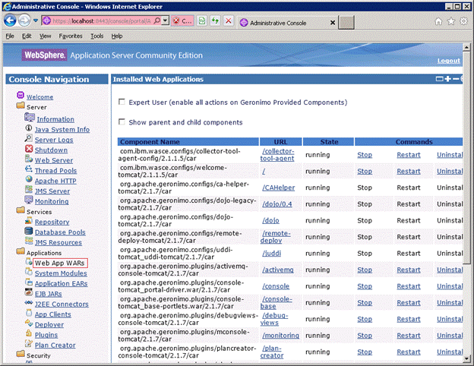The width and height of the screenshot is (474, 366).
Task: Close the Administrative Console tab
Action: (333, 23)
